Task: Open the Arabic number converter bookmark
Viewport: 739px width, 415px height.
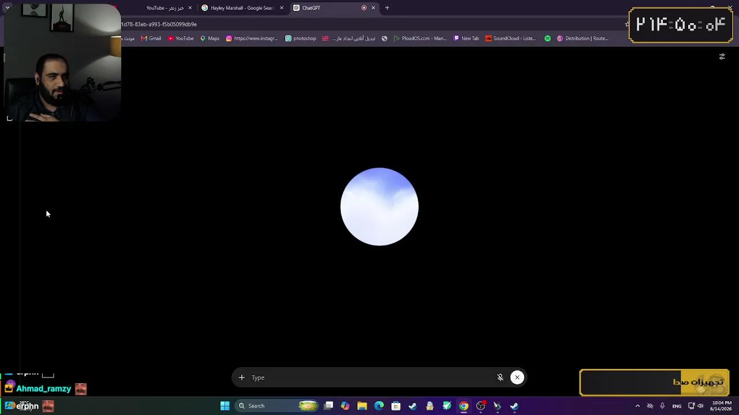Action: pyautogui.click(x=349, y=39)
